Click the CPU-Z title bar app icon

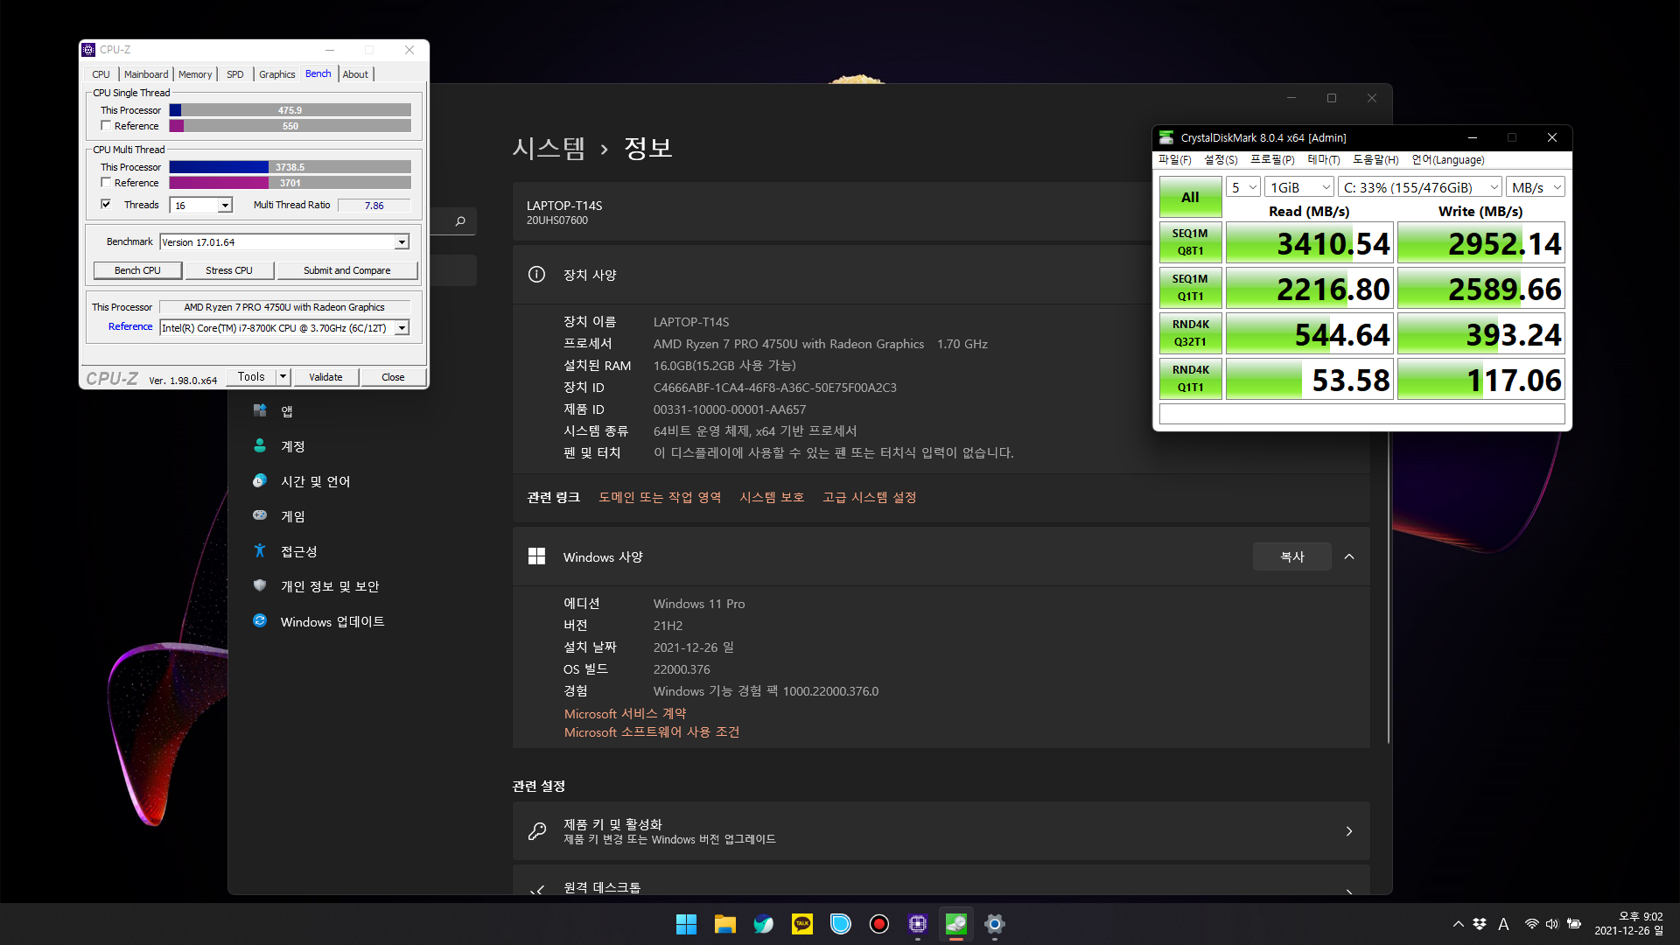pyautogui.click(x=88, y=50)
